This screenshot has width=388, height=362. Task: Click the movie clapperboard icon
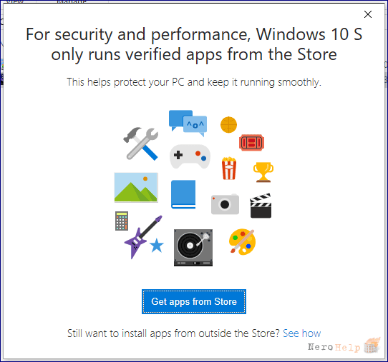pos(261,206)
